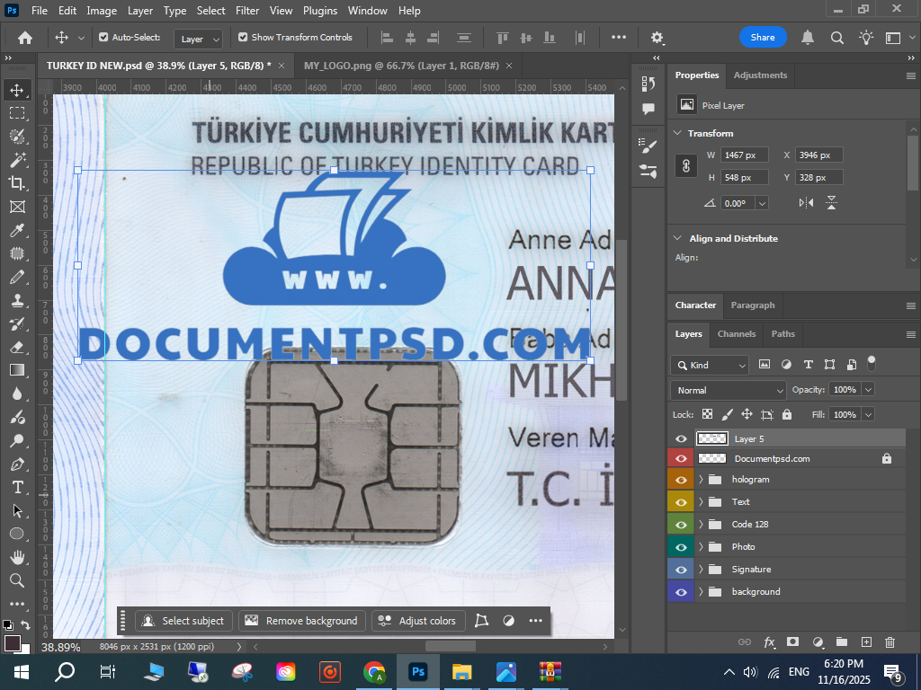This screenshot has height=690, width=921.
Task: Click the Share button
Action: pos(763,38)
